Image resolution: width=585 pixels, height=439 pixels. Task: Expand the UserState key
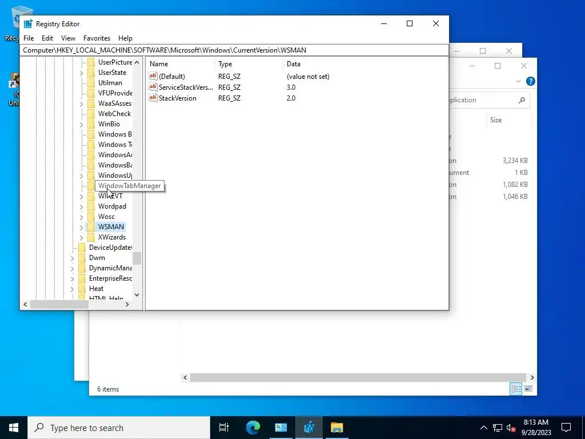click(x=82, y=73)
